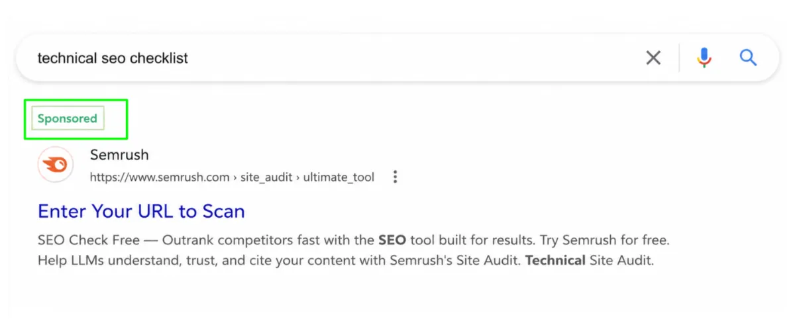This screenshot has height=331, width=795.
Task: Click the 'Sponsored' label
Action: pyautogui.click(x=68, y=119)
